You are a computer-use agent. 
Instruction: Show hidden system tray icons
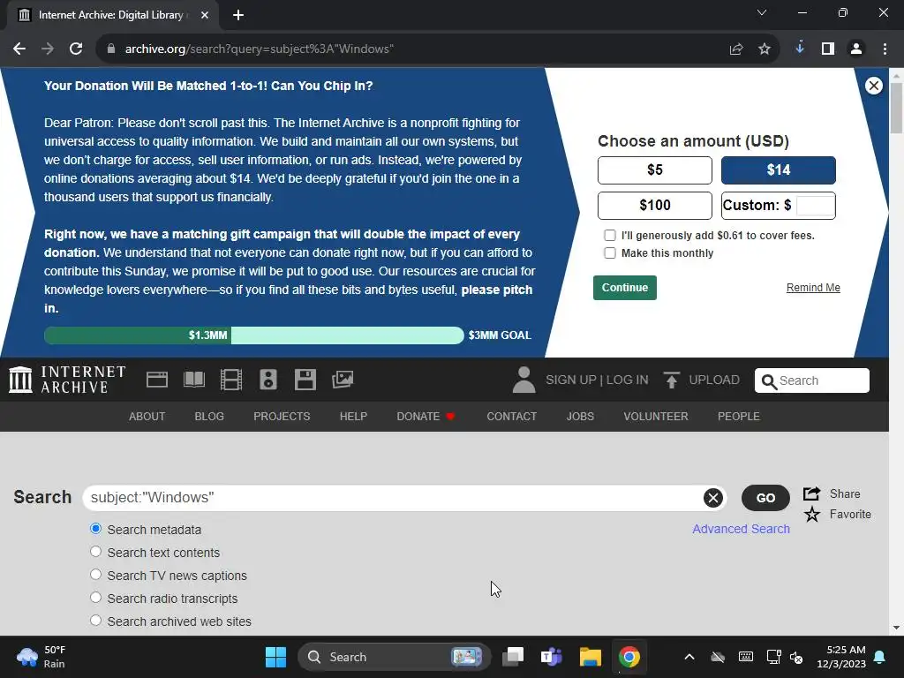pos(689,657)
